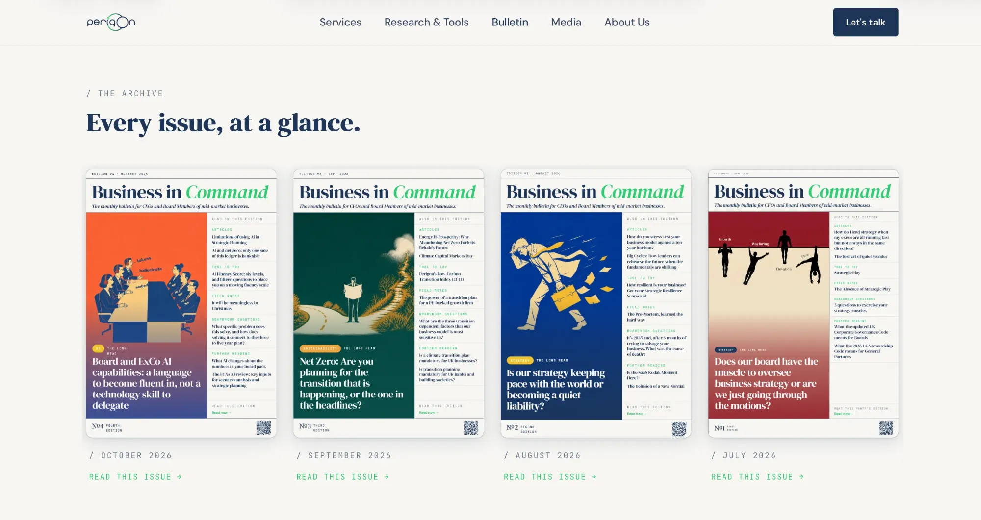Click the QR code on the No2 edition cover
This screenshot has height=520, width=981.
tap(679, 429)
